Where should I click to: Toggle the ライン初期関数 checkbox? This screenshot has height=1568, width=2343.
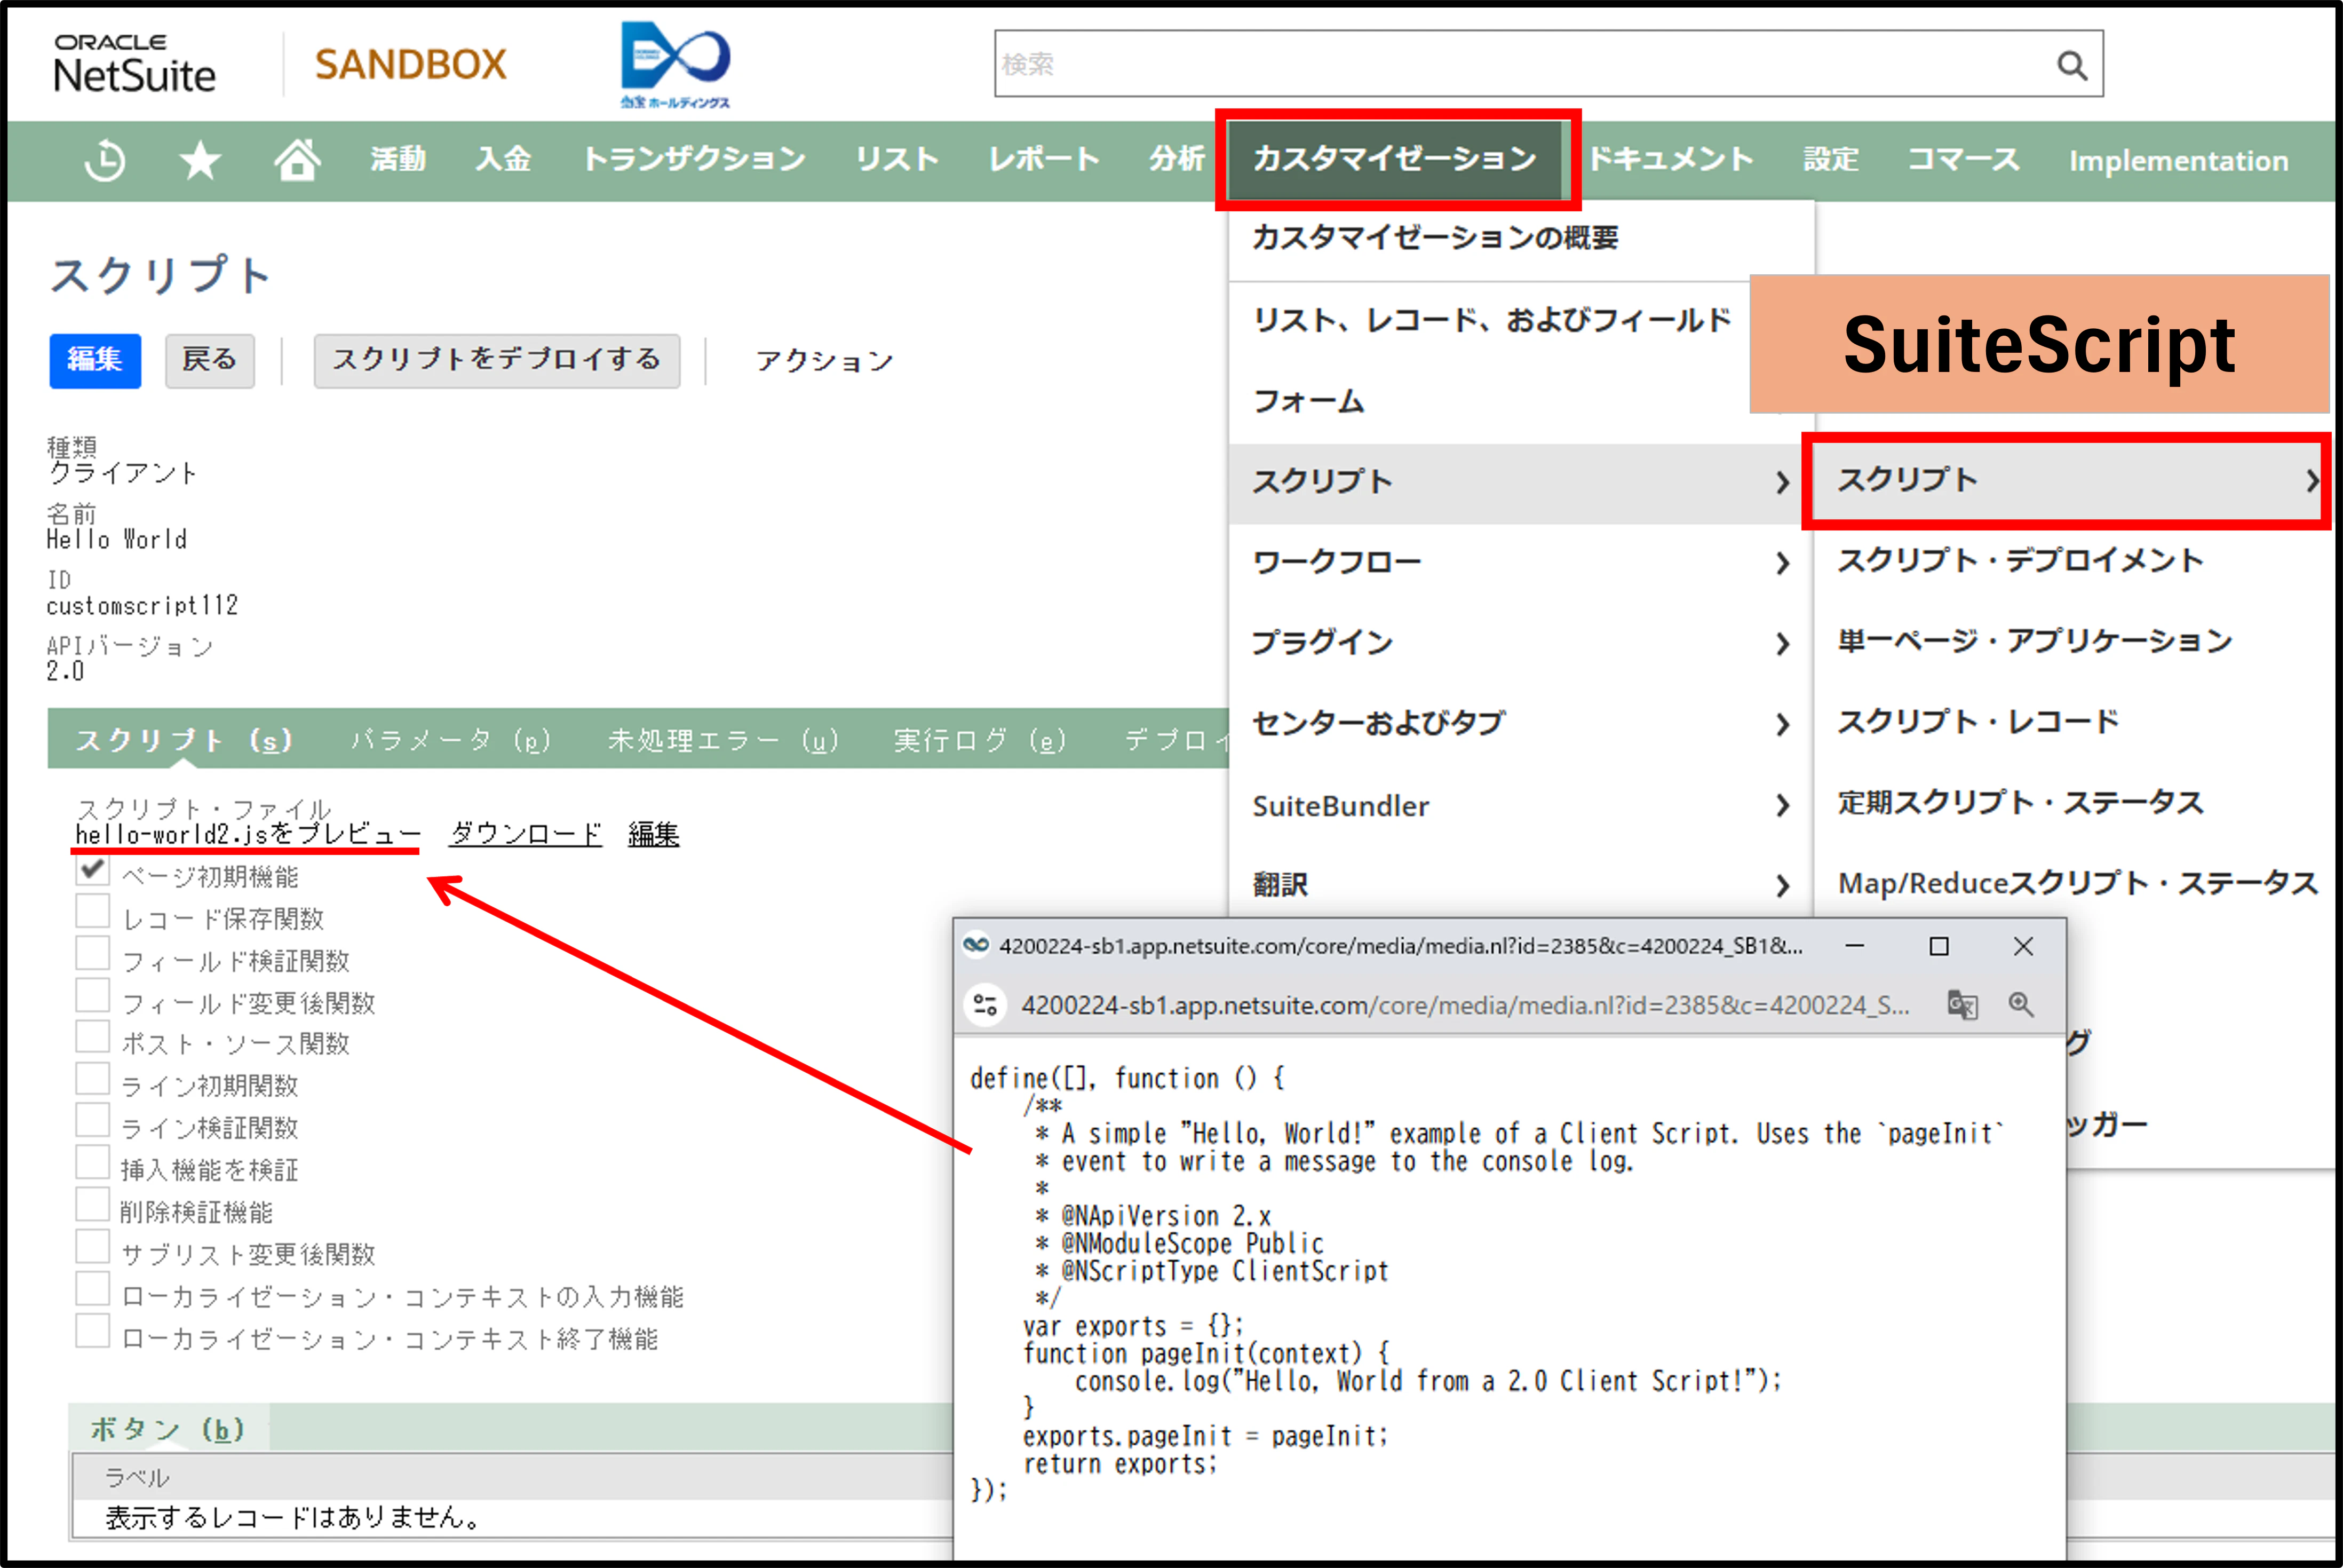(x=93, y=1079)
